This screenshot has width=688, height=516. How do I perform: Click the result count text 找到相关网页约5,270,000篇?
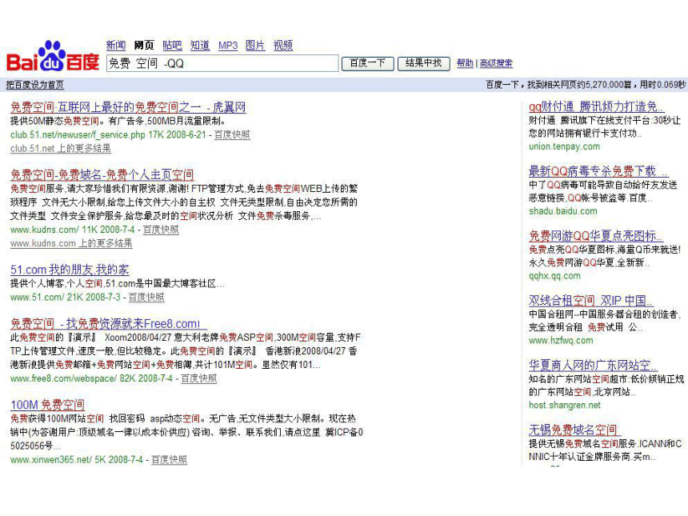tap(578, 84)
